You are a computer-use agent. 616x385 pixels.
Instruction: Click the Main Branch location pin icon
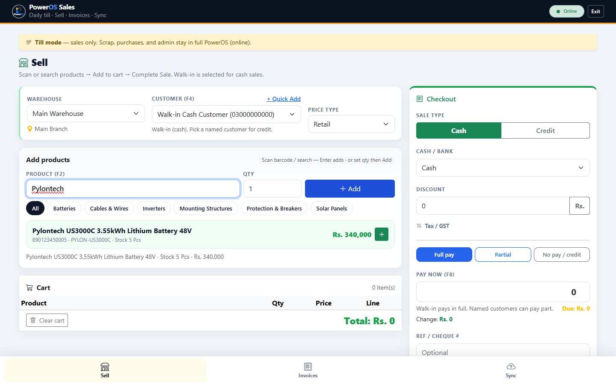point(30,129)
